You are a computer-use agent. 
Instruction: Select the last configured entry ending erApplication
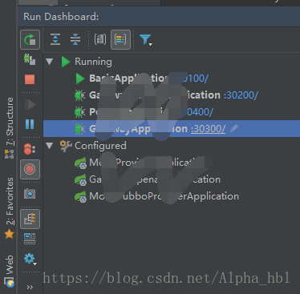(172, 196)
